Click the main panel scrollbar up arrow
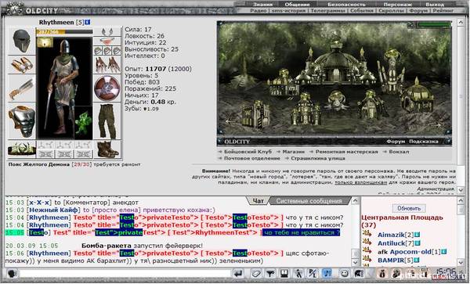Image resolution: width=470 pixels, height=284 pixels. click(461, 22)
